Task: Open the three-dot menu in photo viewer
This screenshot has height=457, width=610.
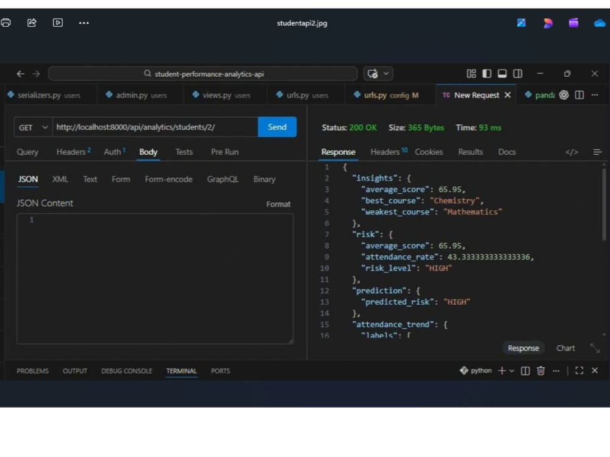Action: pyautogui.click(x=84, y=23)
